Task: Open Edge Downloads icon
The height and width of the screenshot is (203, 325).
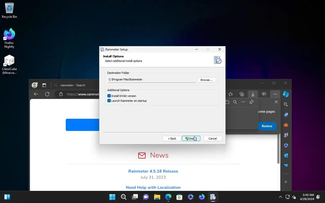Action: [253, 94]
